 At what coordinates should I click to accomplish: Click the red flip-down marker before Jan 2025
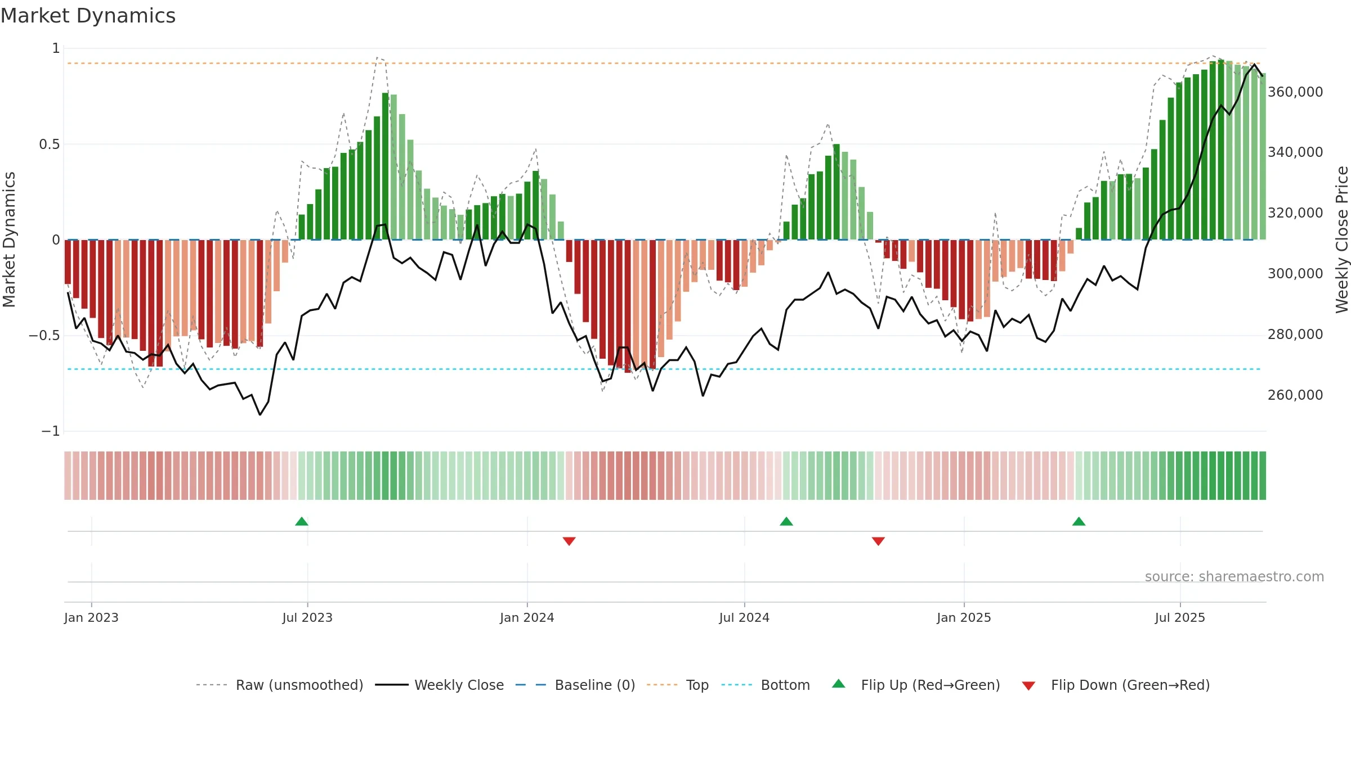pyautogui.click(x=878, y=541)
